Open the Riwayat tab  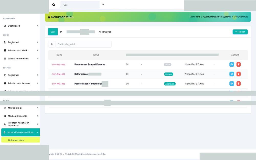105,32
